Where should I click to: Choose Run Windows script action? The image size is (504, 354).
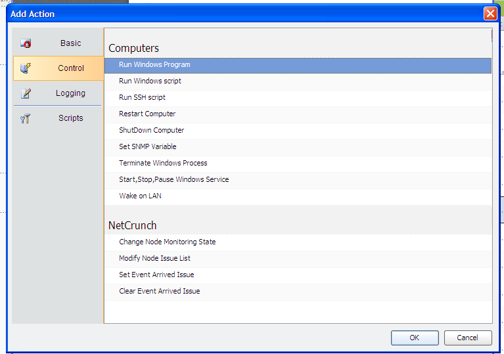point(150,81)
